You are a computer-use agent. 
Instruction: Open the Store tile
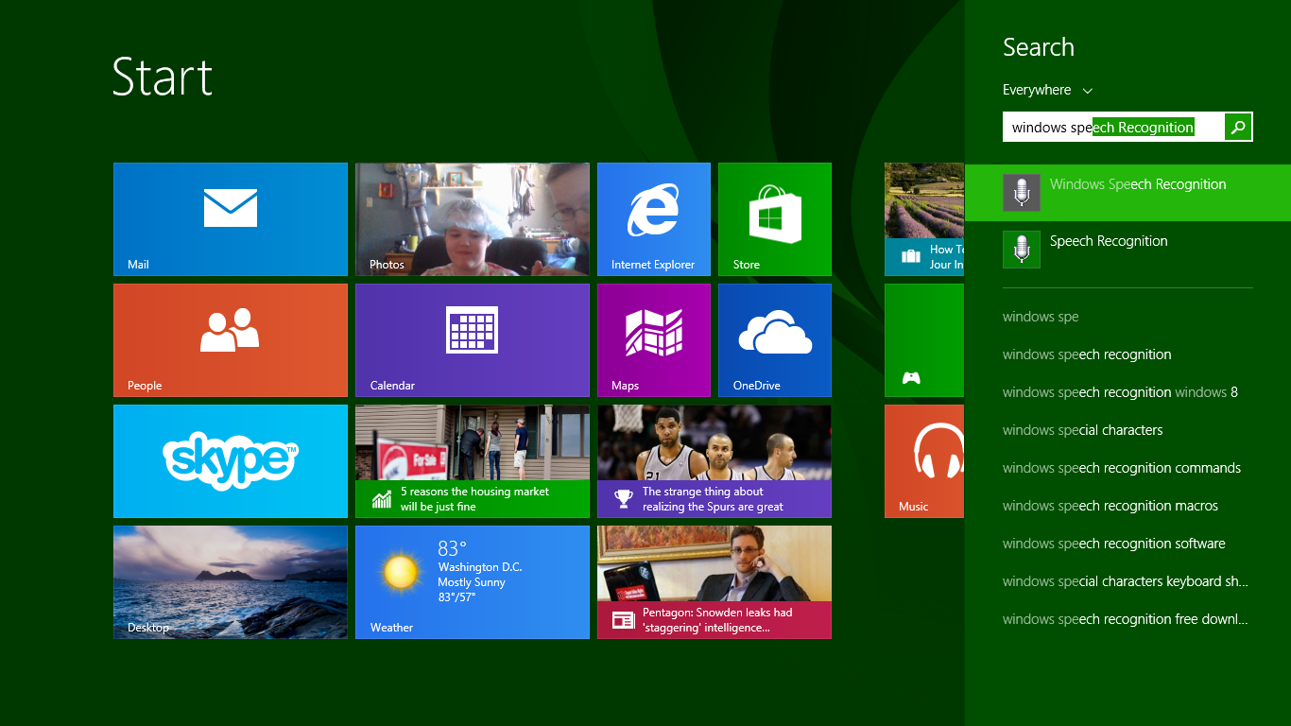[x=775, y=219]
